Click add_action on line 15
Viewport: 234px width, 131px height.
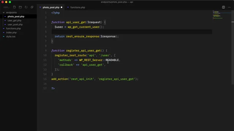(60, 79)
